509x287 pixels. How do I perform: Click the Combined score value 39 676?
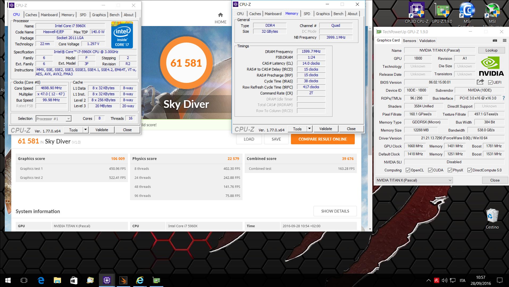click(x=348, y=159)
